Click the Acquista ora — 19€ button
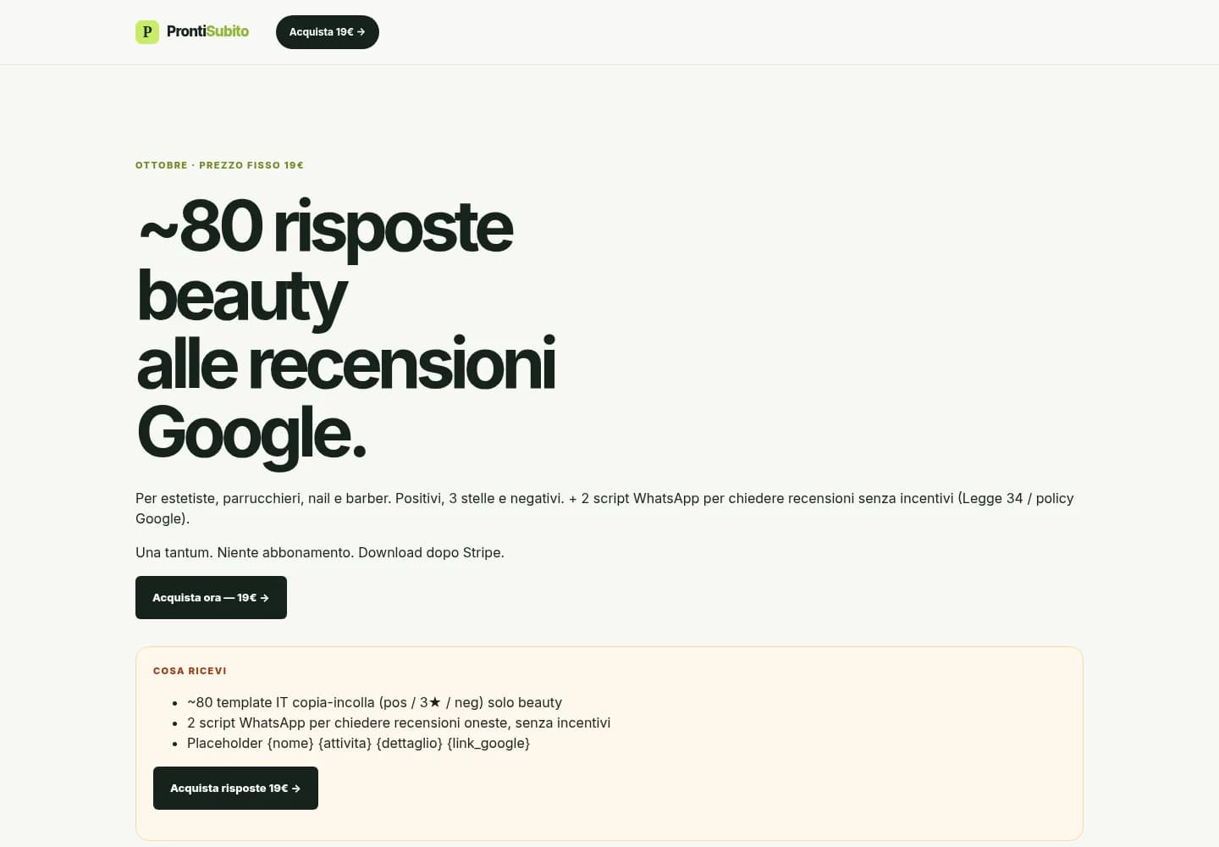 (211, 597)
